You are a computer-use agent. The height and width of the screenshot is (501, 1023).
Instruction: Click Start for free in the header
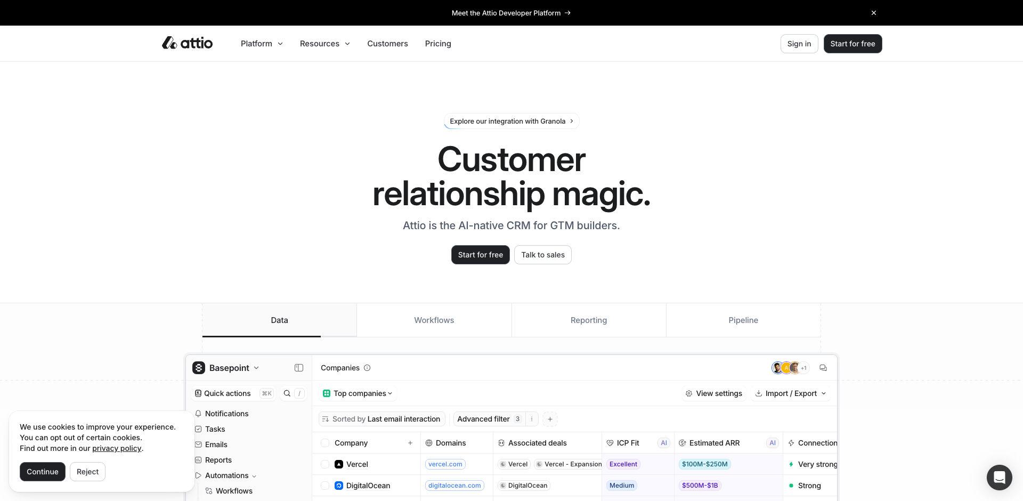pos(852,44)
